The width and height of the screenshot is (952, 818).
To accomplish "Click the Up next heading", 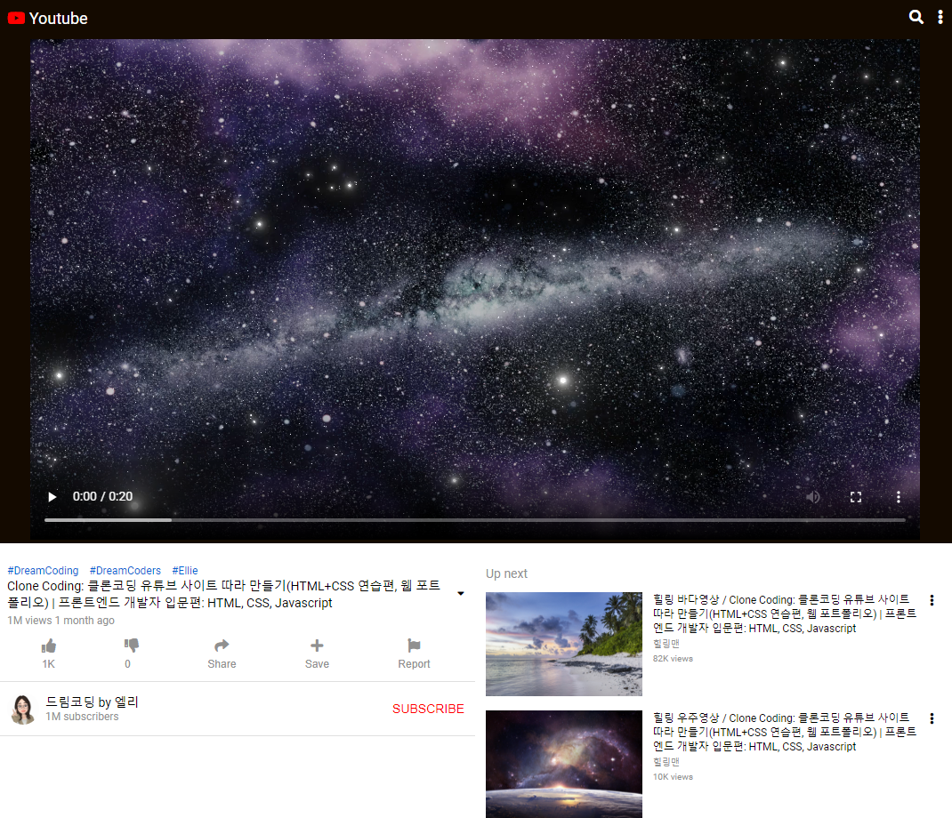I will click(x=506, y=573).
